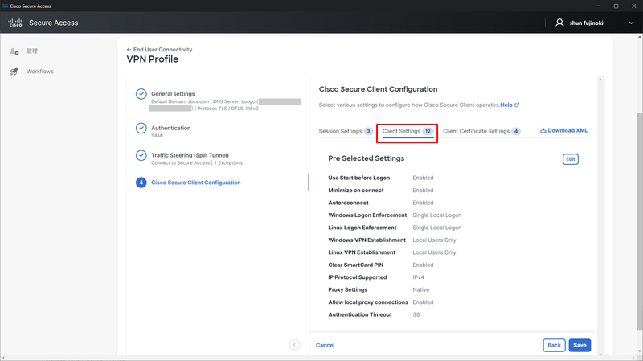Click "Windows VPN Establishment" label
The width and height of the screenshot is (643, 361).
[x=367, y=240]
